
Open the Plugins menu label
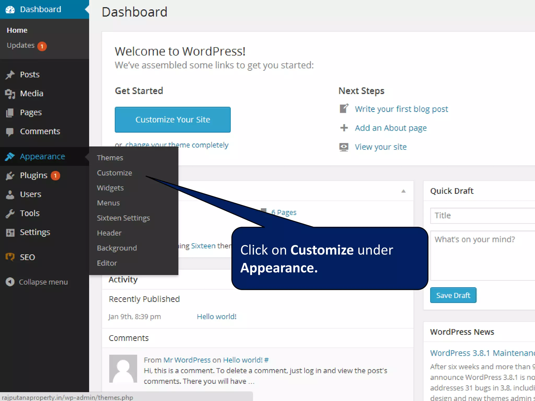[x=34, y=175]
